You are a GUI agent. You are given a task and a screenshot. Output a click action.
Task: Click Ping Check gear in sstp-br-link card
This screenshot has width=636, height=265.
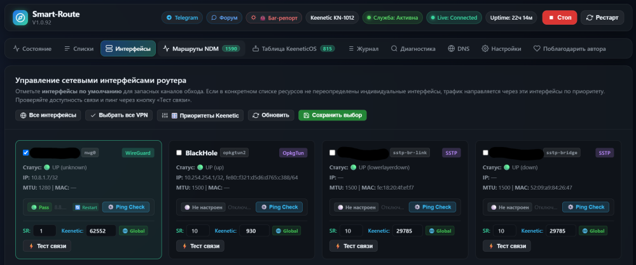(x=432, y=207)
